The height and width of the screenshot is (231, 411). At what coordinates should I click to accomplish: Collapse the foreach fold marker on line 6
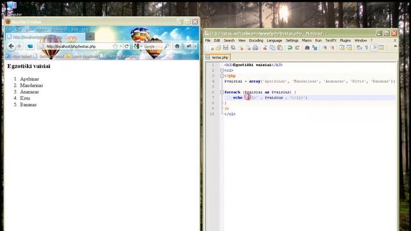[x=222, y=92]
